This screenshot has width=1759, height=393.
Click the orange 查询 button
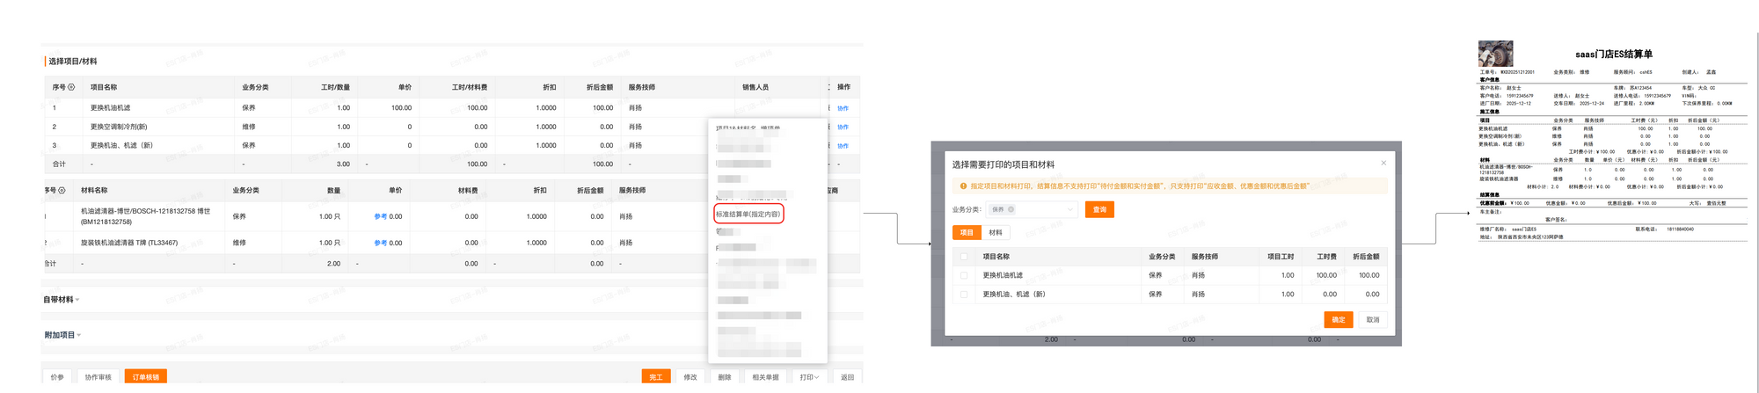1099,210
